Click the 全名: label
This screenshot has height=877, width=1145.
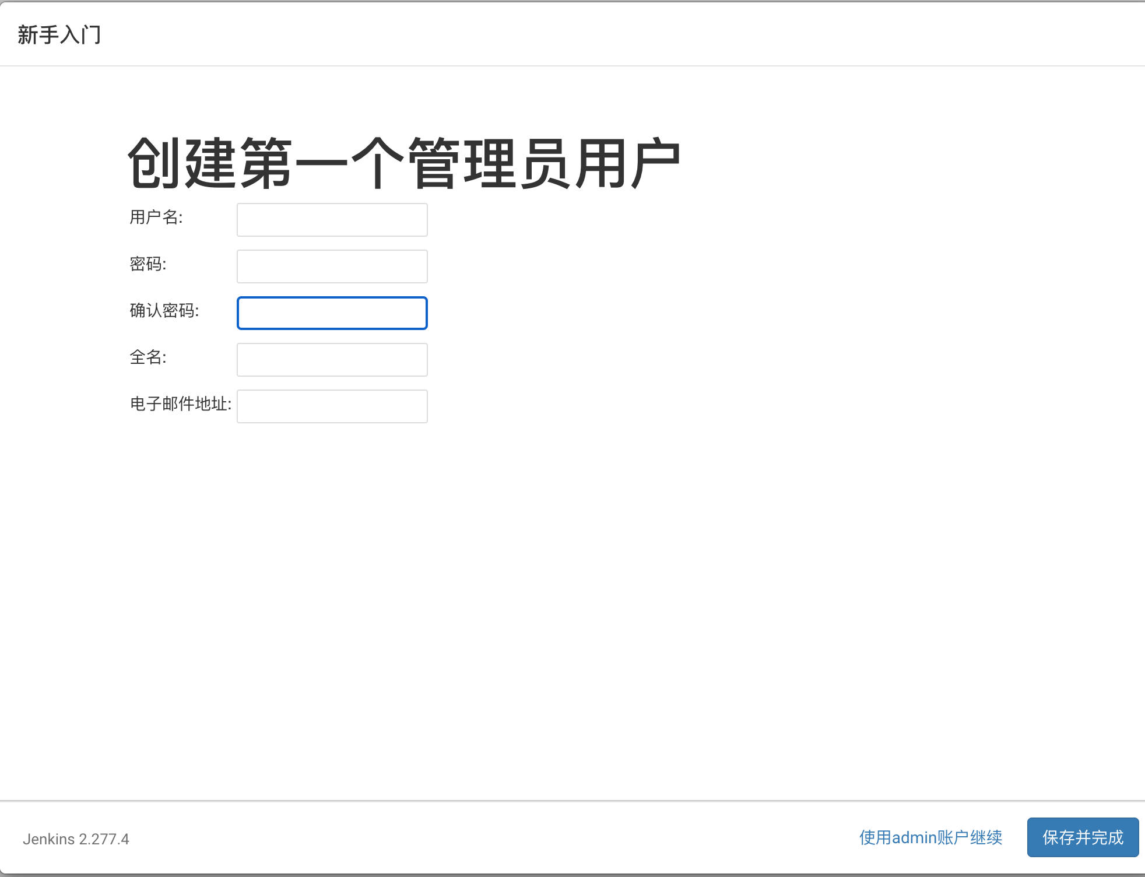pos(148,357)
